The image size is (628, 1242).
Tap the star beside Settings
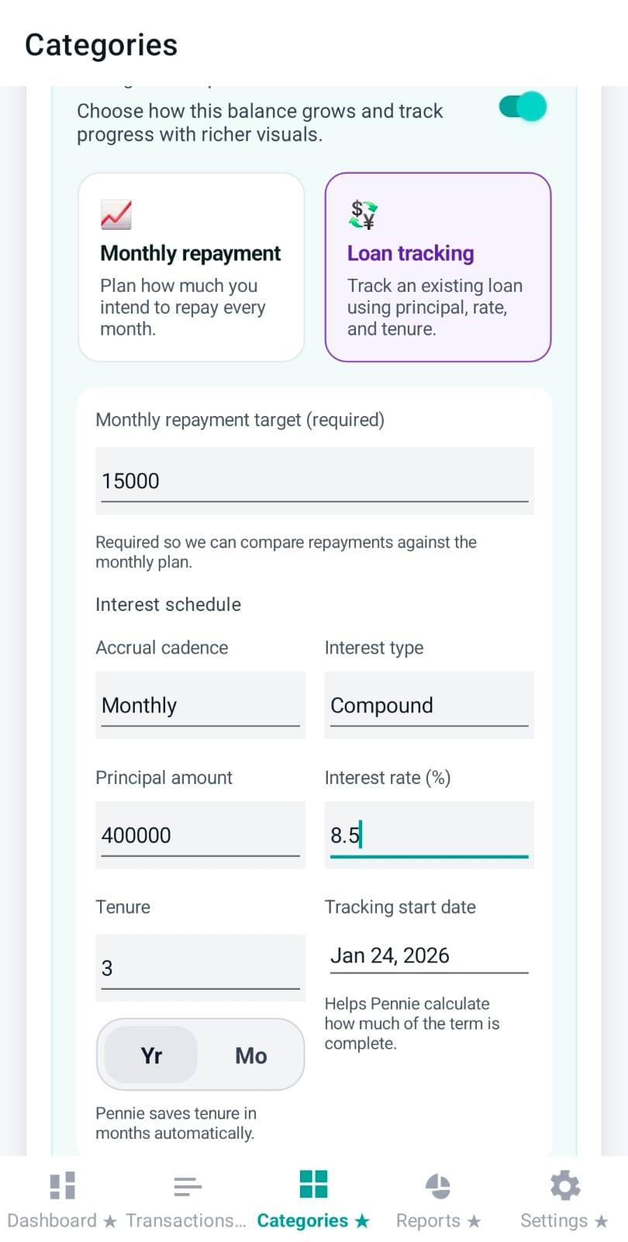(x=602, y=1220)
